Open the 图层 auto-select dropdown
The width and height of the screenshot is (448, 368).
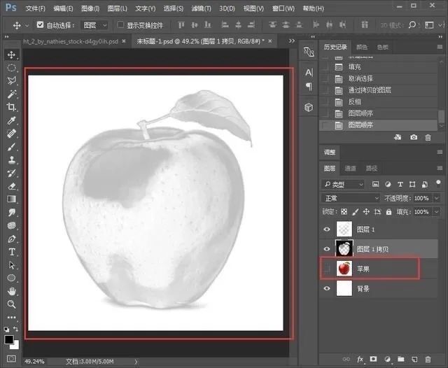[x=95, y=25]
